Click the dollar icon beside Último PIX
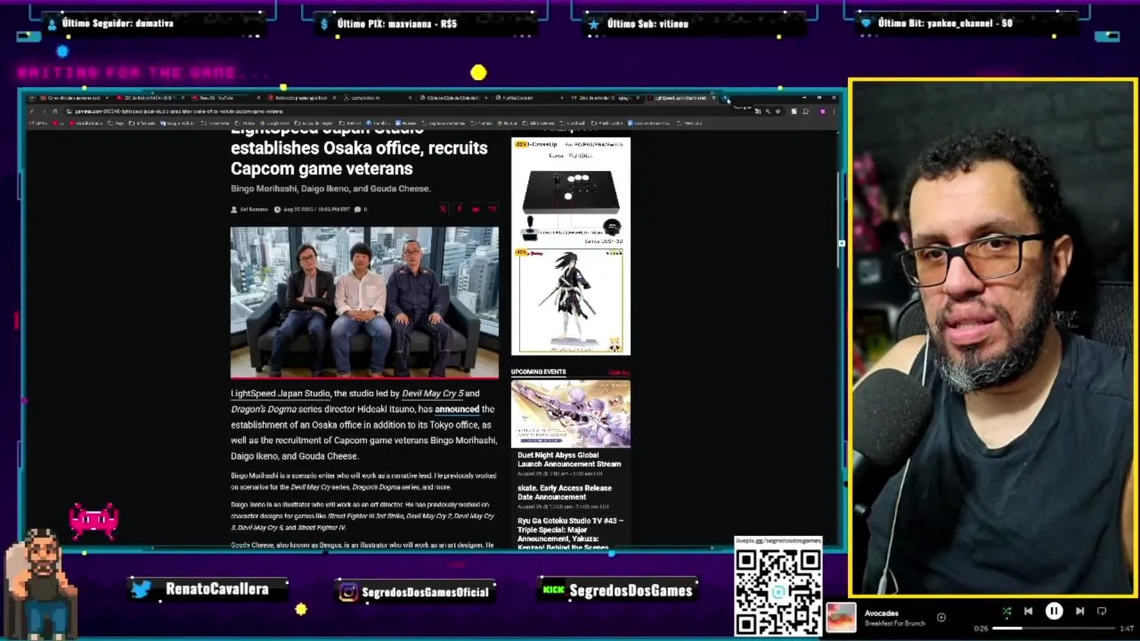Viewport: 1140px width, 641px height. click(326, 24)
